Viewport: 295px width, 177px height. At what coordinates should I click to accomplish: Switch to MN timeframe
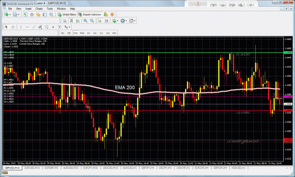114,33
